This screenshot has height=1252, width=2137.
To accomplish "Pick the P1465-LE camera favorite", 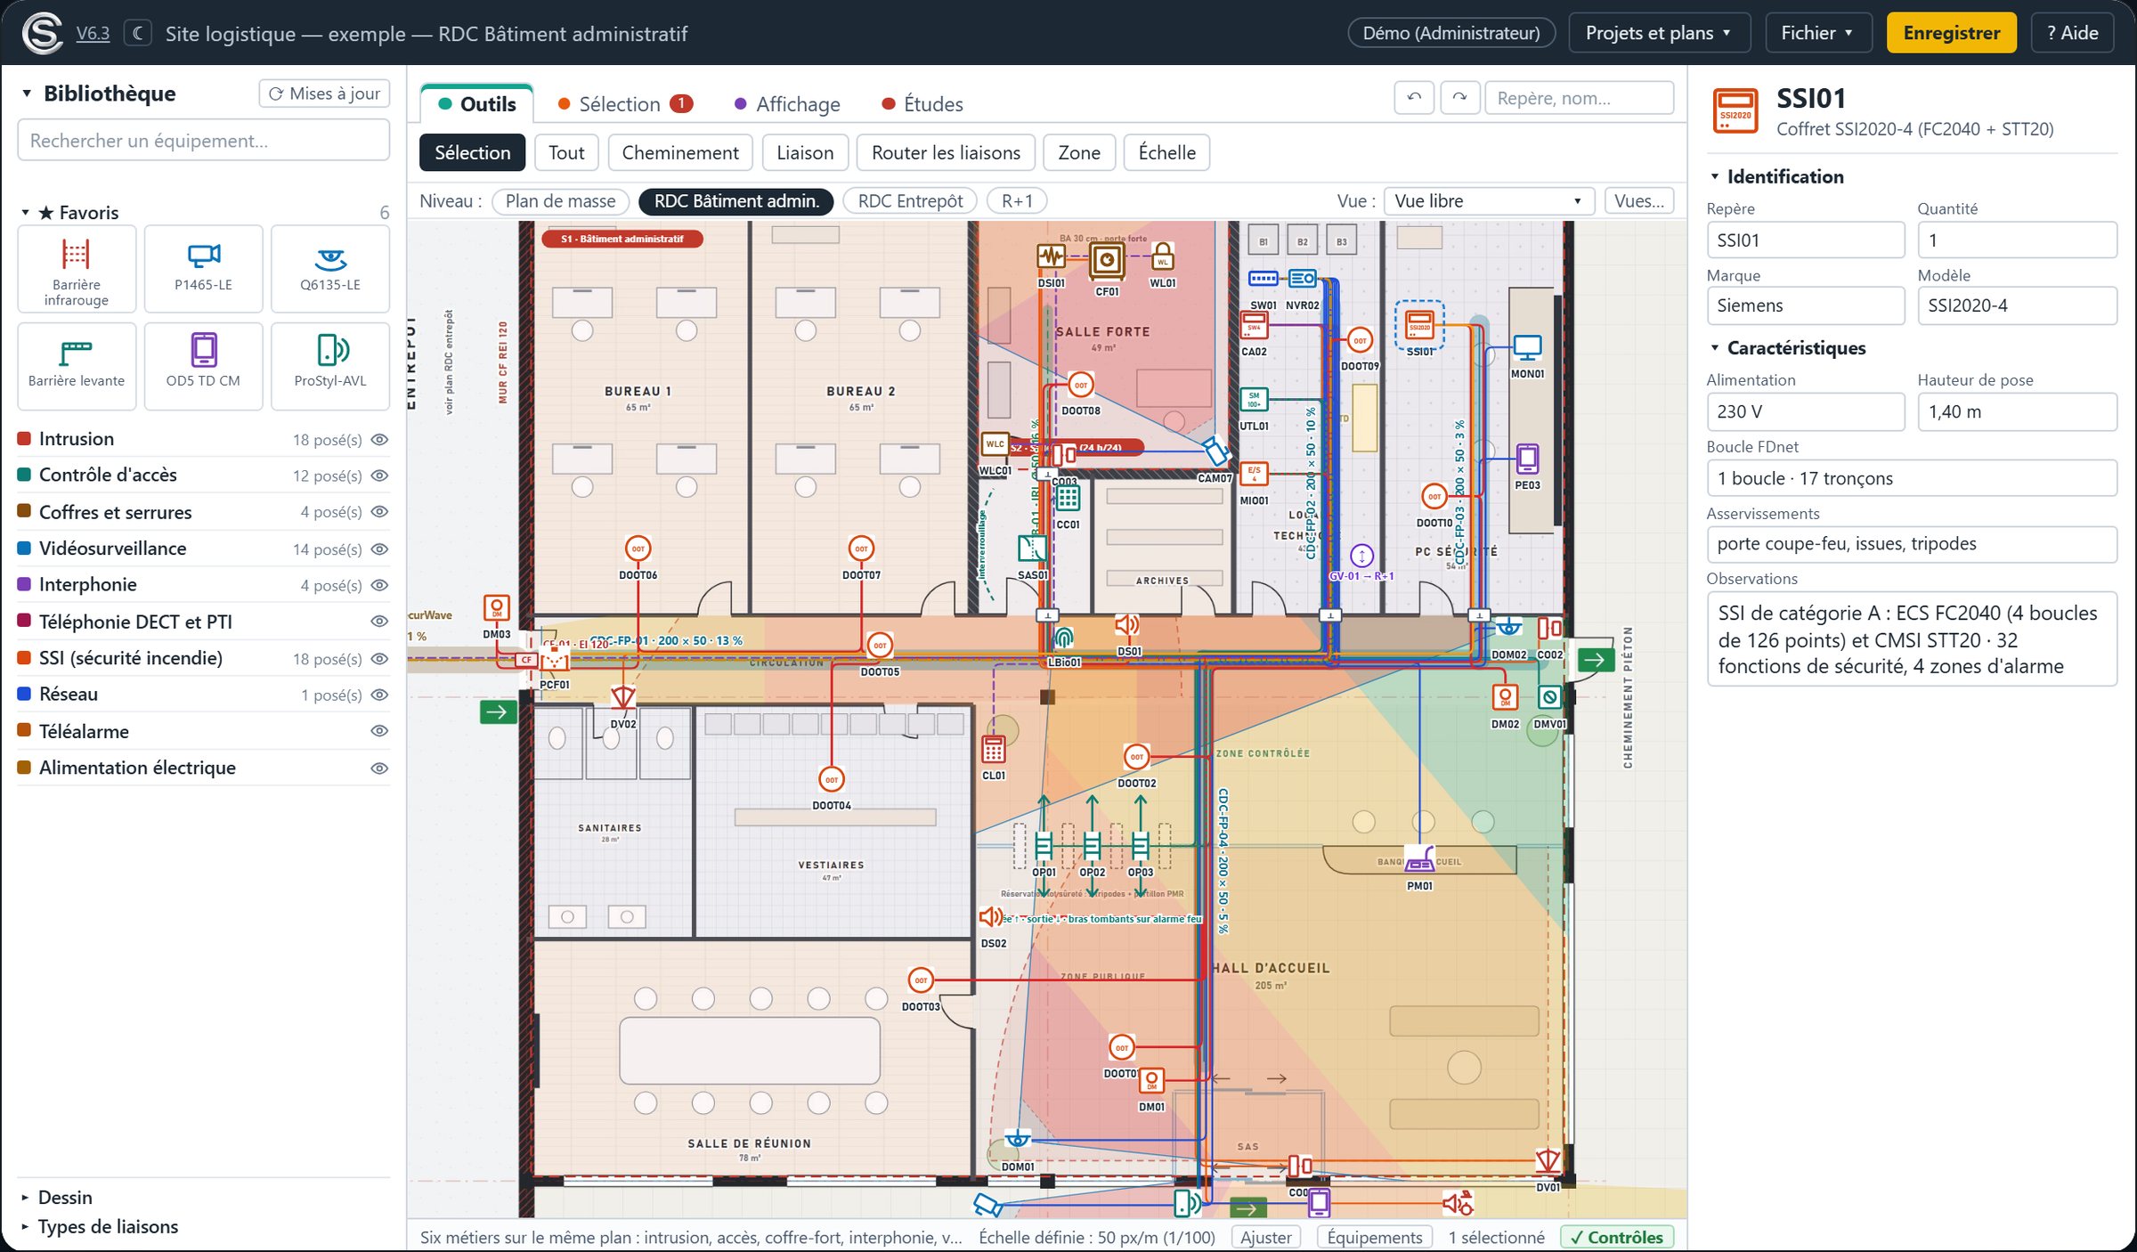I will [203, 270].
